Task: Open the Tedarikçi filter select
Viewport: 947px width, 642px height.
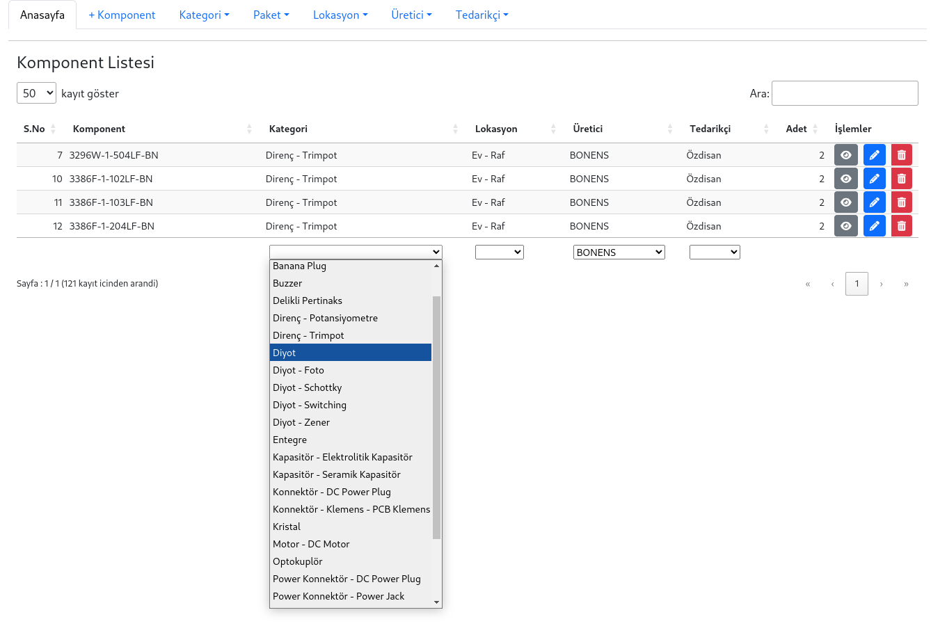Action: 715,252
